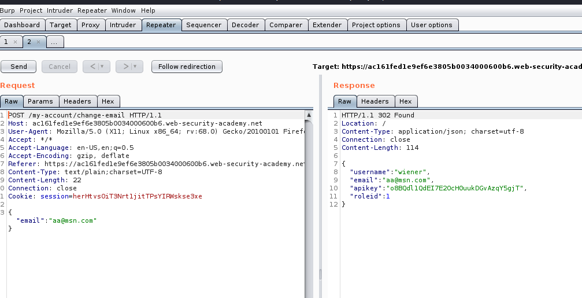This screenshot has height=298, width=582.
Task: Select the Repeater tool tab
Action: [x=161, y=25]
